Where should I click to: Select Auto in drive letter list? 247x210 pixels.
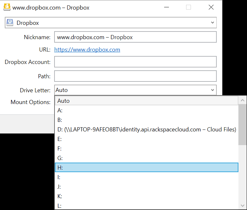point(147,101)
